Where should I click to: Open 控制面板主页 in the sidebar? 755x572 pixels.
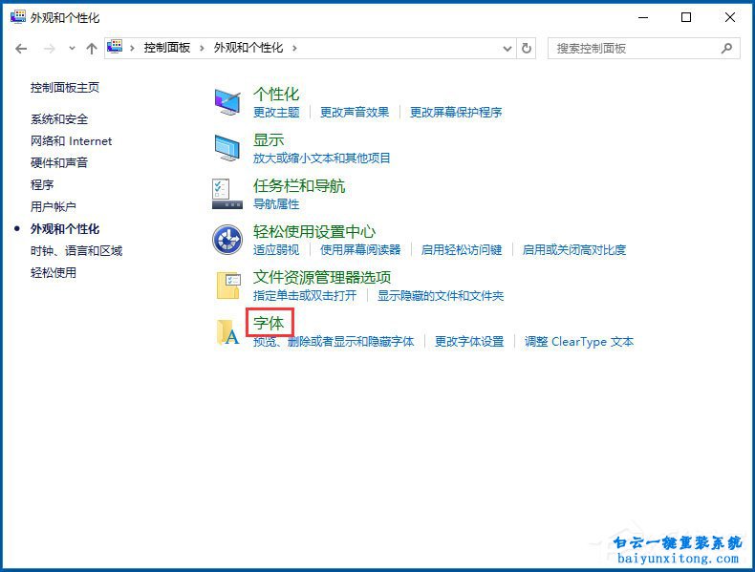[65, 88]
